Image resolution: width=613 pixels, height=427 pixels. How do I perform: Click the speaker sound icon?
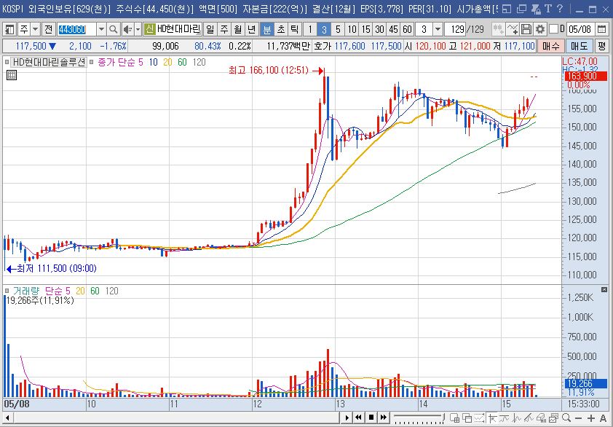click(x=127, y=29)
